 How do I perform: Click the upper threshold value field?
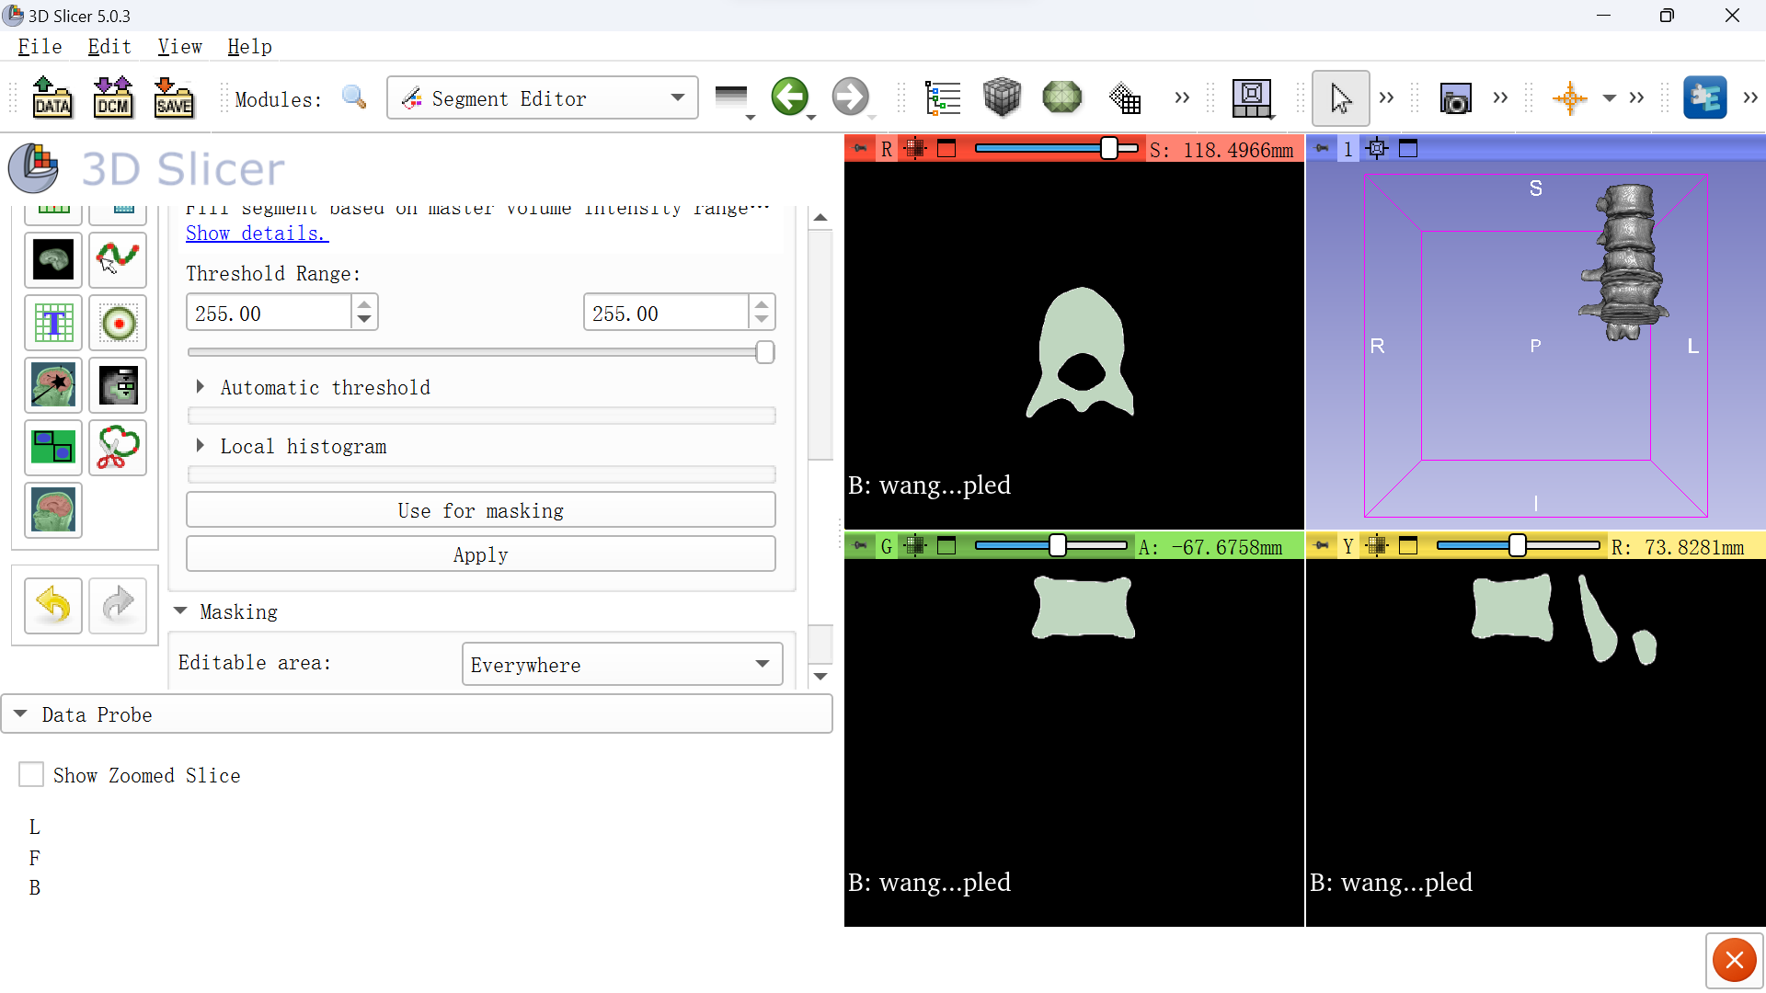666,313
